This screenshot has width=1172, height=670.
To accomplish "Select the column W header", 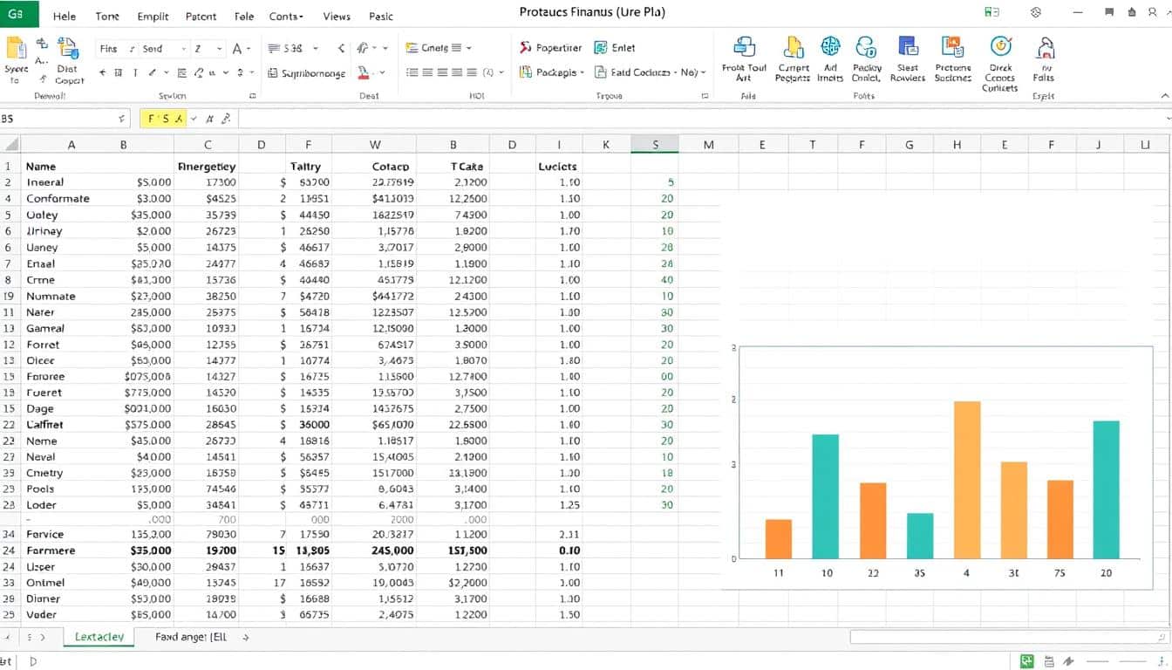I will pyautogui.click(x=375, y=145).
